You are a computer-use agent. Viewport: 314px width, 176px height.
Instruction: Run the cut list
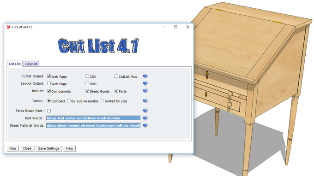(12, 148)
